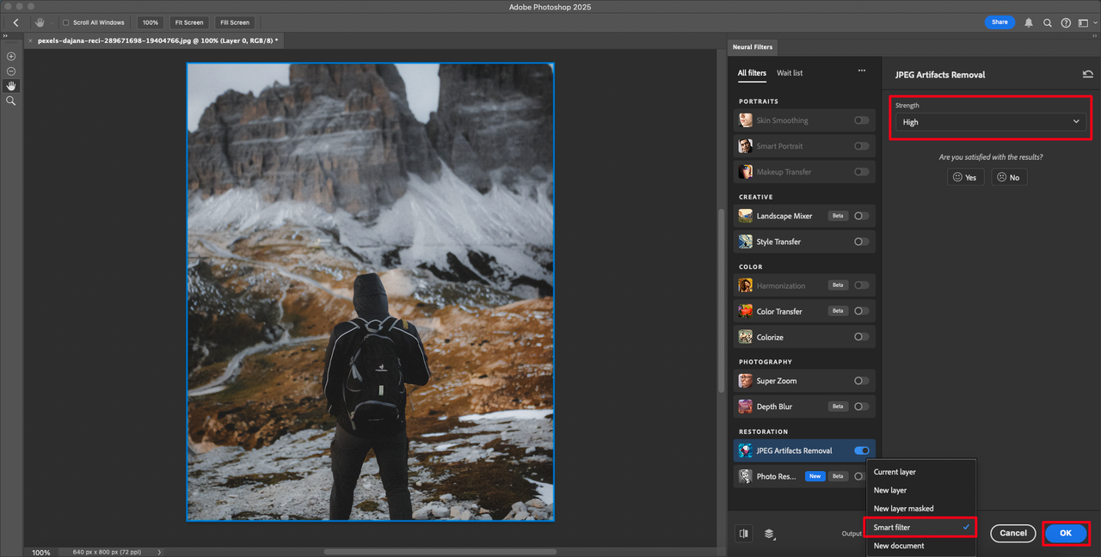Choose Smart filter output option
This screenshot has height=557, width=1101.
(921, 527)
